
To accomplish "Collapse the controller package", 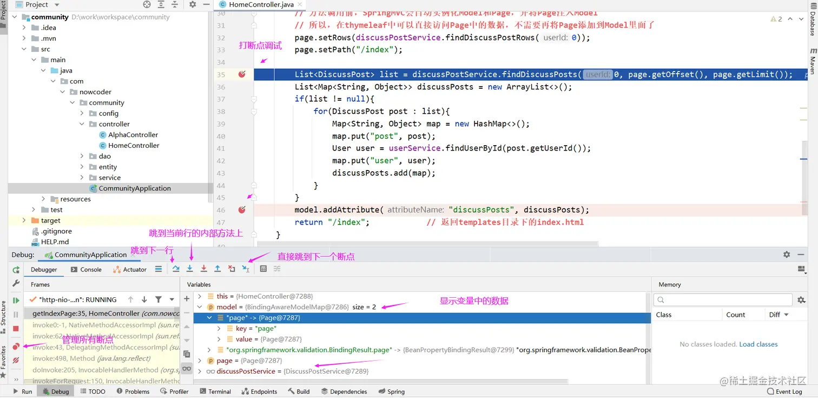I will pos(82,124).
